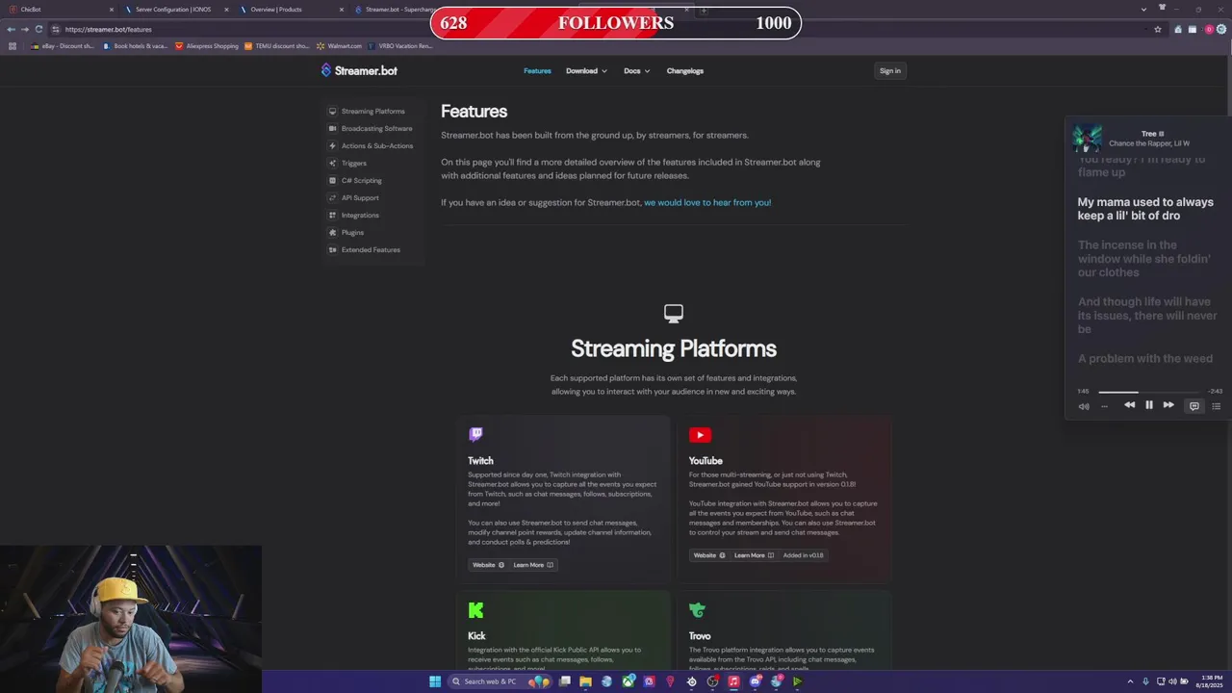
Task: Click the Sign in button
Action: (890, 70)
